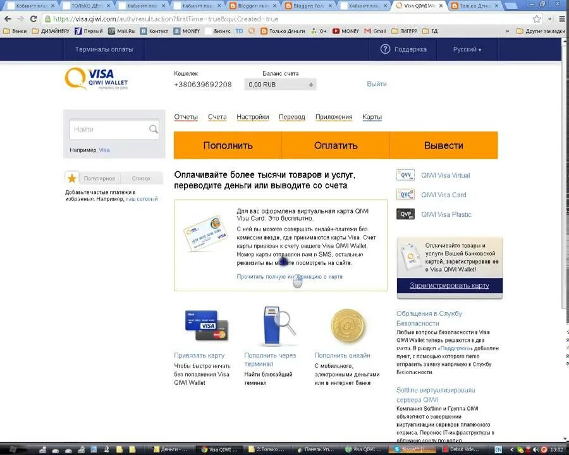Click the virtual card picture in info box
Image resolution: width=569 pixels, height=455 pixels.
(205, 233)
